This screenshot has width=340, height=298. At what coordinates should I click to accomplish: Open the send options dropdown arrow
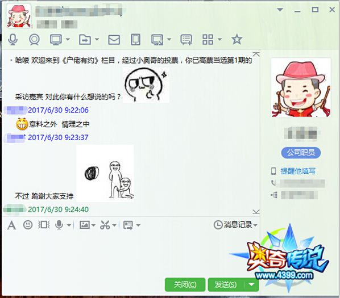pos(252,284)
